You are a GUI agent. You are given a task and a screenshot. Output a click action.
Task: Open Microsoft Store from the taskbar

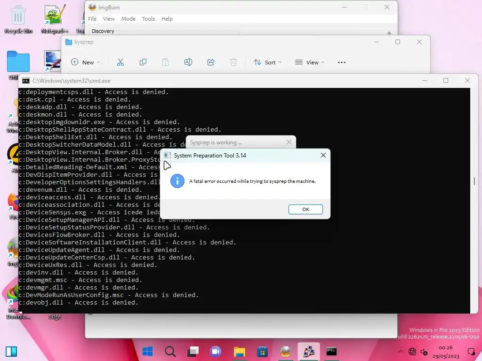point(262,352)
